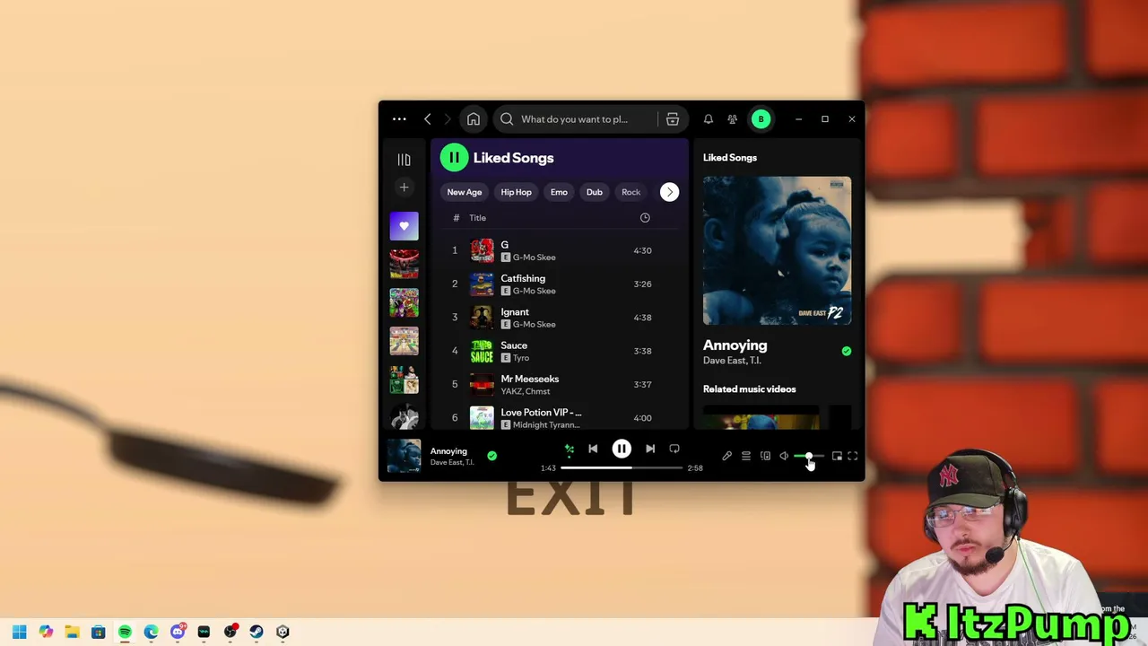Image resolution: width=1148 pixels, height=646 pixels.
Task: Open Steam from the taskbar
Action: tap(257, 632)
